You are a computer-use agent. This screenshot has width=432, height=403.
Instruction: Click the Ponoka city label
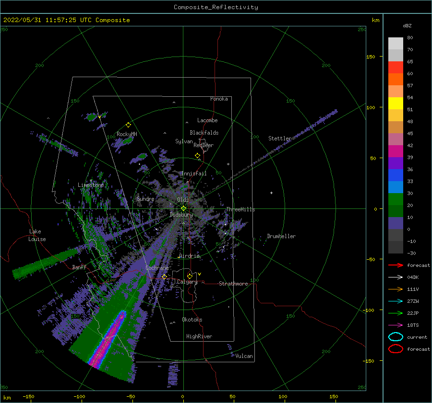219,99
